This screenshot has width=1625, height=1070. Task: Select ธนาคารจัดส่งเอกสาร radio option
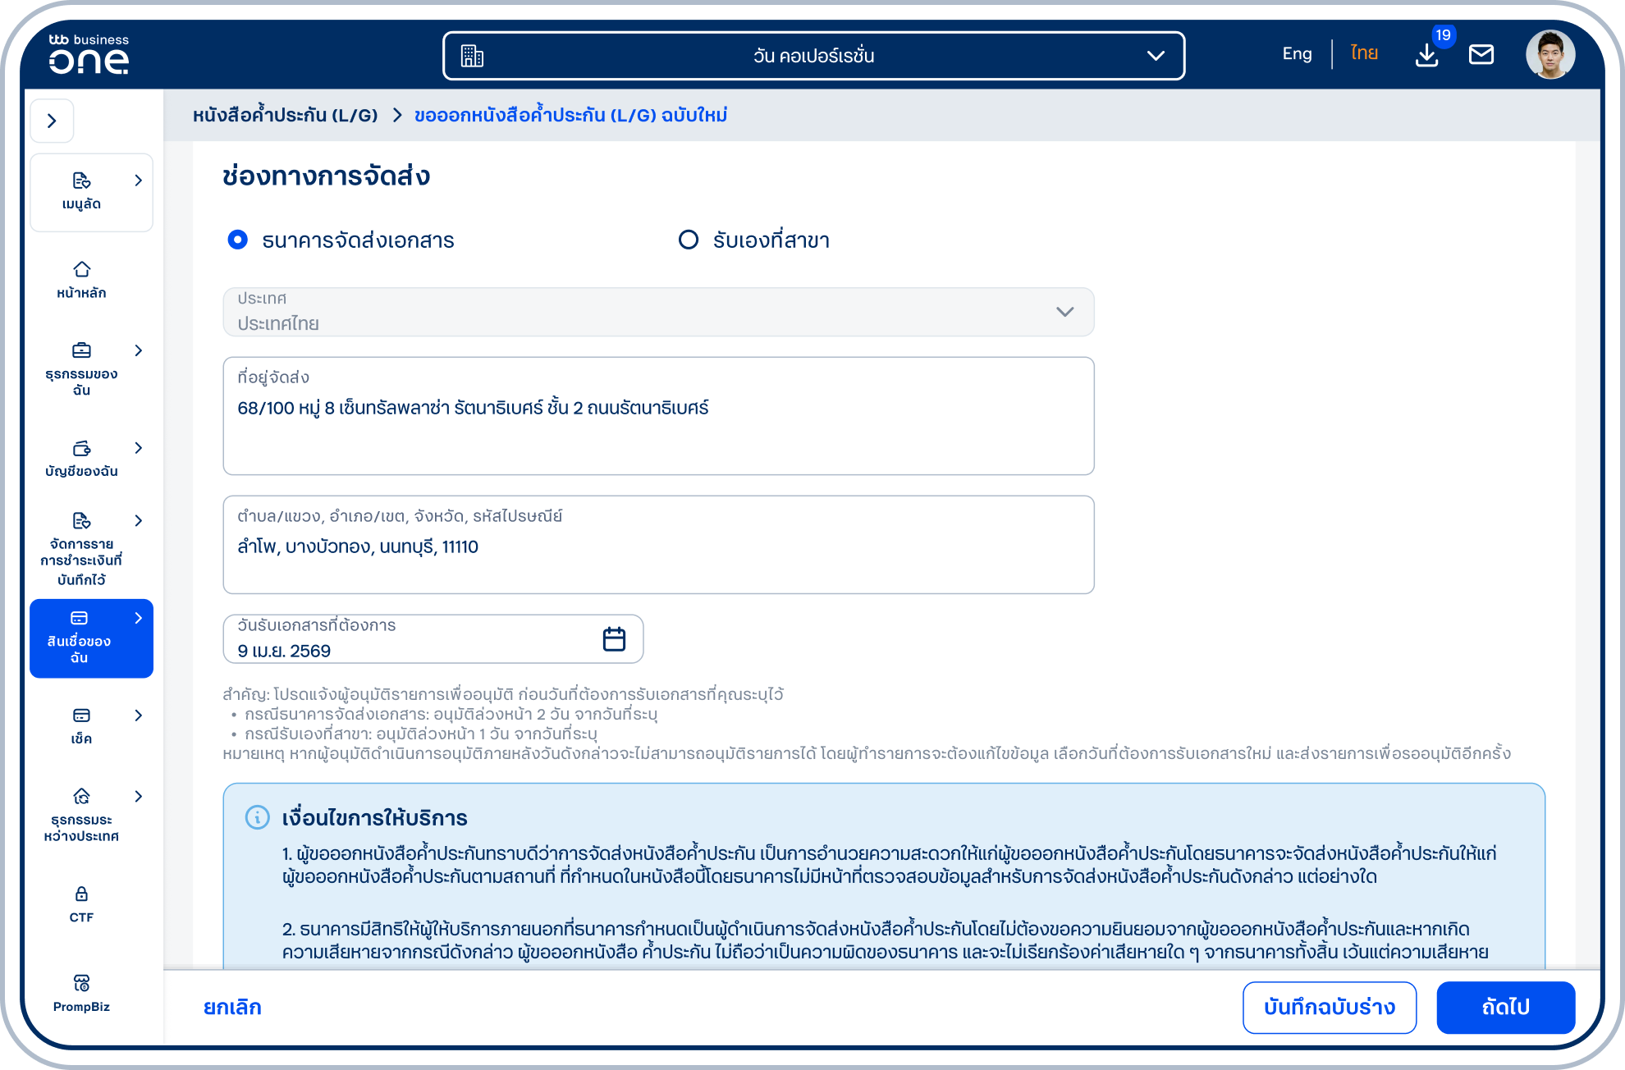coord(237,240)
